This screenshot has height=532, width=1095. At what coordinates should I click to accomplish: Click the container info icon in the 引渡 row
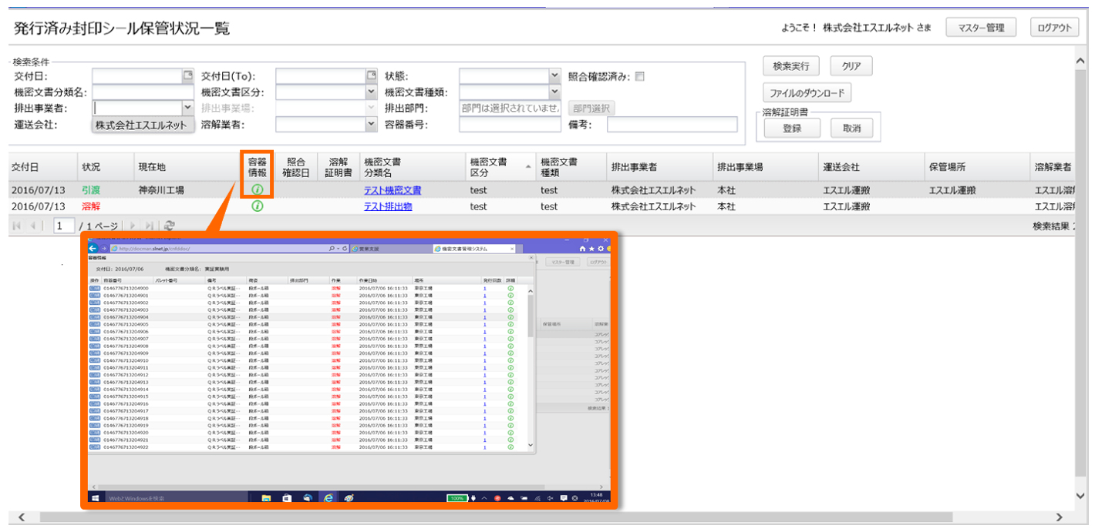click(x=258, y=190)
